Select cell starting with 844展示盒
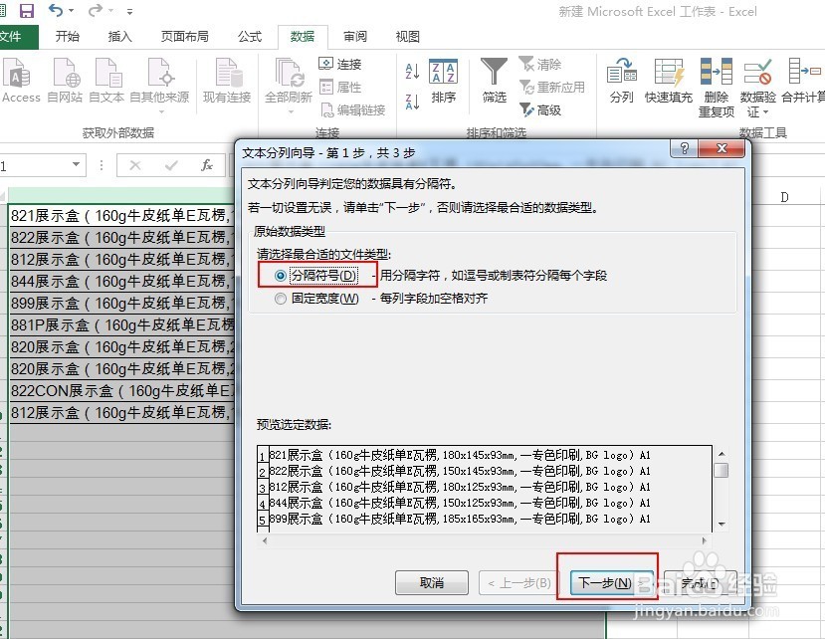 tap(122, 281)
